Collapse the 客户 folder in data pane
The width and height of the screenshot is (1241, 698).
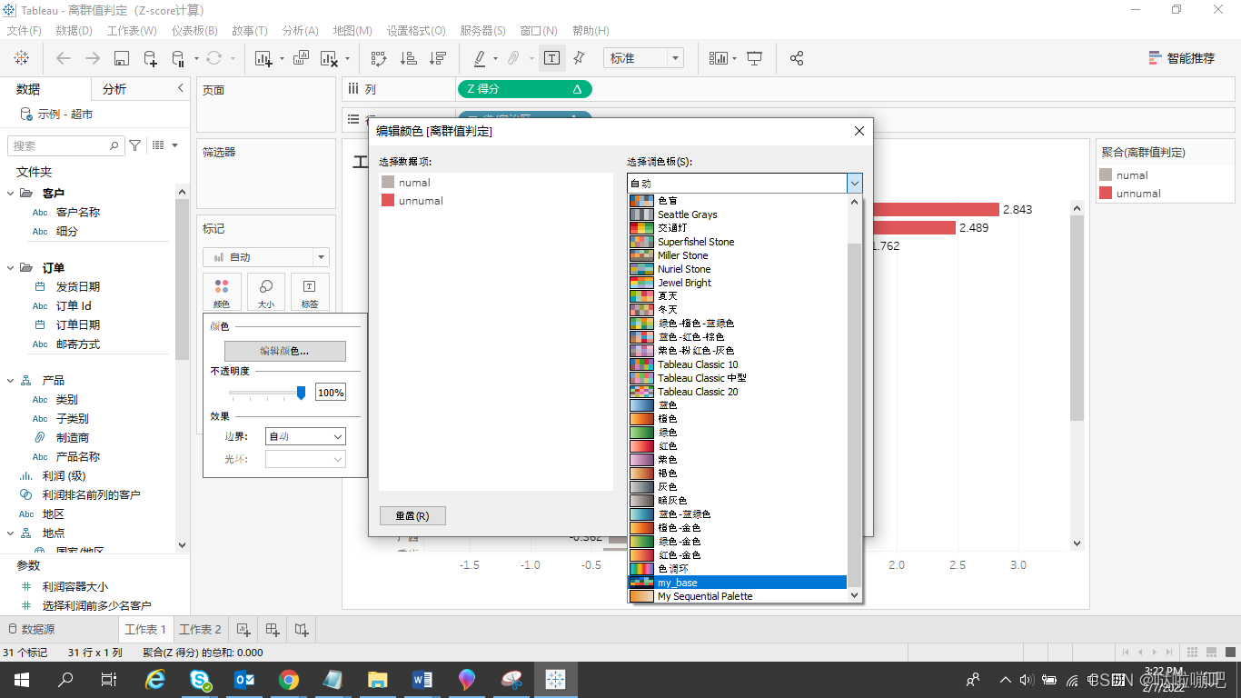(x=10, y=193)
